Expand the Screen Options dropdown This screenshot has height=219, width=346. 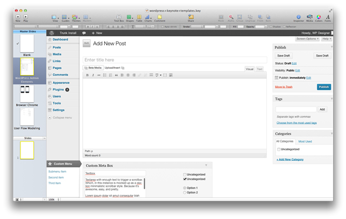307,39
